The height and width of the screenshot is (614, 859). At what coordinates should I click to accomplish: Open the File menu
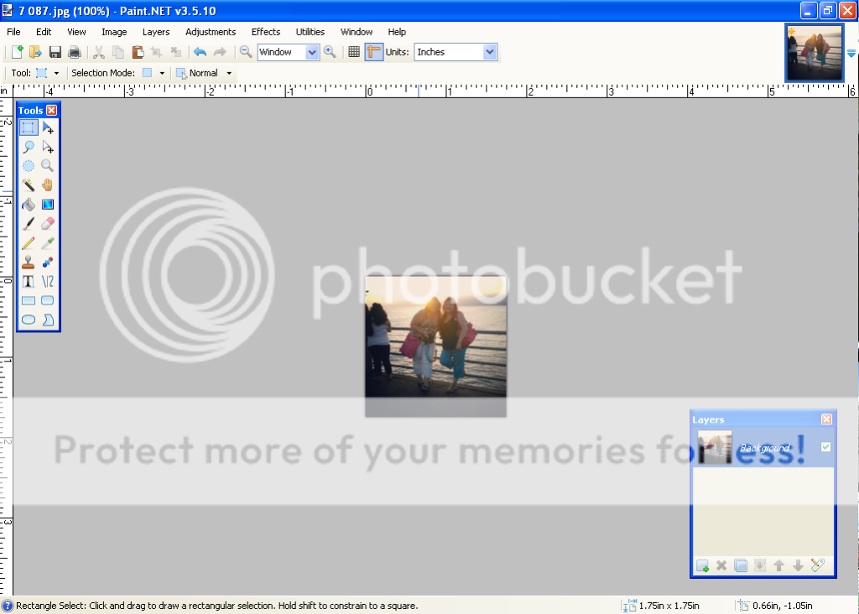(13, 32)
